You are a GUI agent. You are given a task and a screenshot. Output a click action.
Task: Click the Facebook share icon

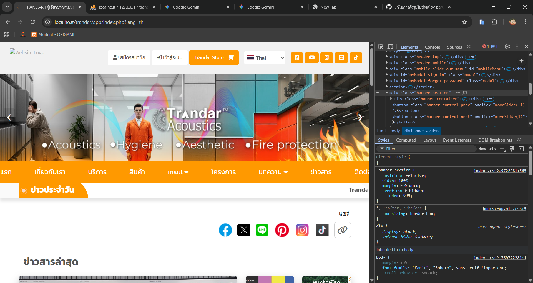225,230
